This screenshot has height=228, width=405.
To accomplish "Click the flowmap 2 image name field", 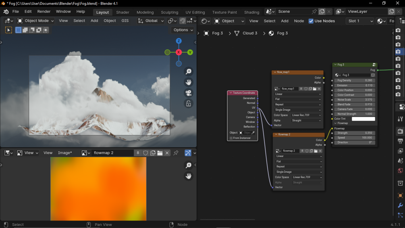I will tap(112, 153).
